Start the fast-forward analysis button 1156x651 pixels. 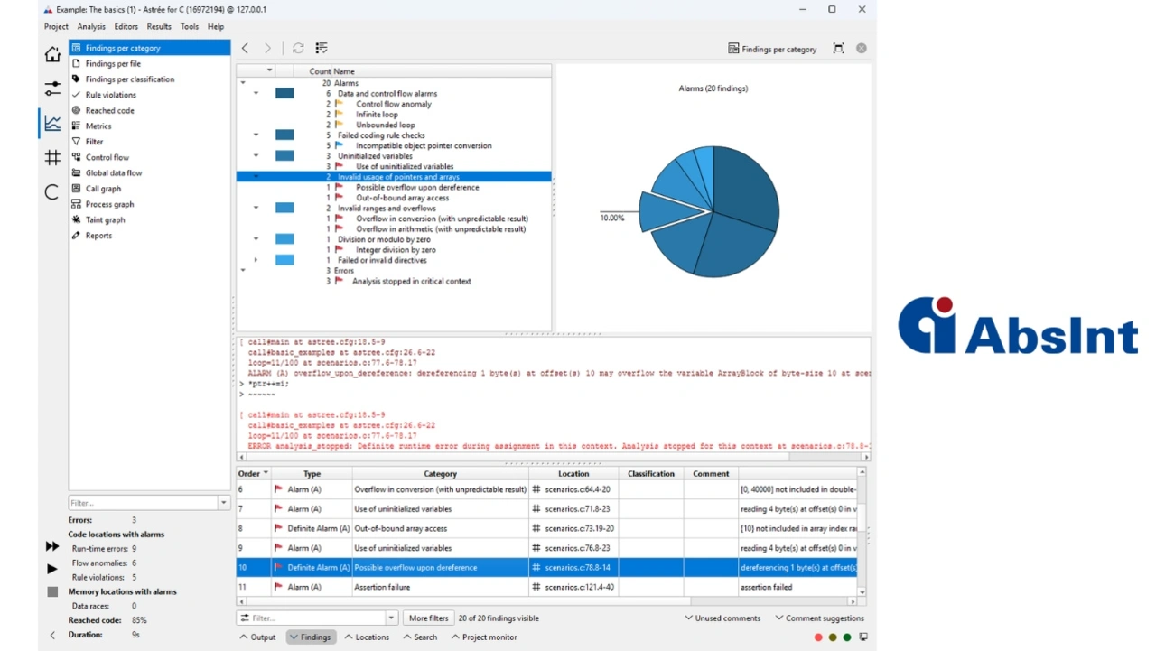click(52, 546)
